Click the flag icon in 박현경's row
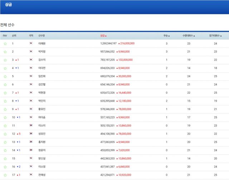Viewport: 229px width, 180px height. (x=31, y=93)
